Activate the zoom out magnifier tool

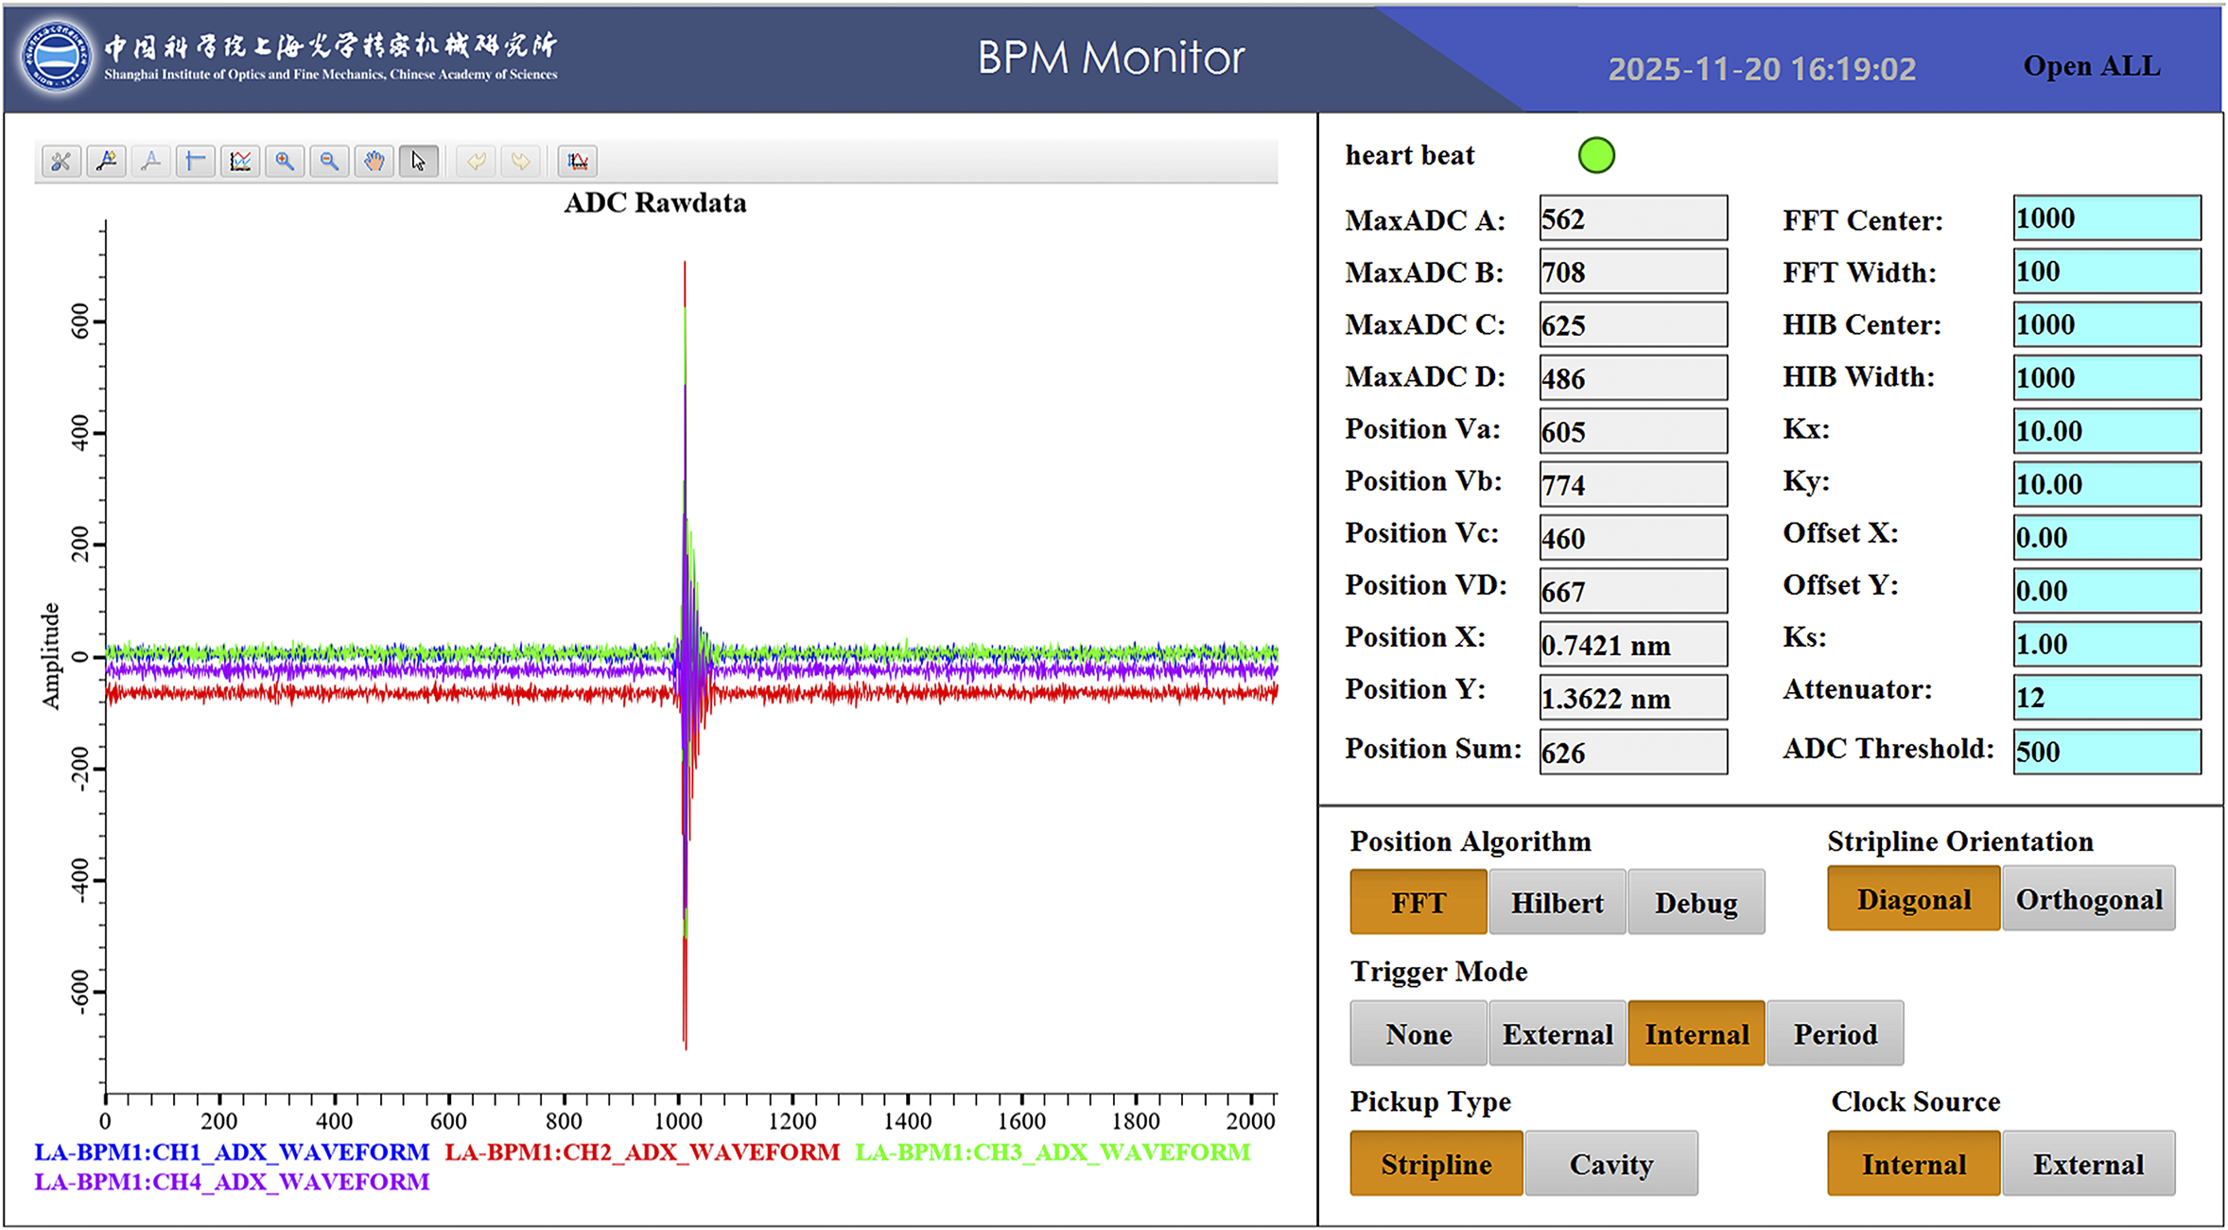[329, 162]
